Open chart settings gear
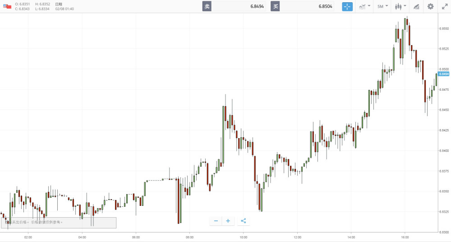 pyautogui.click(x=430, y=6)
